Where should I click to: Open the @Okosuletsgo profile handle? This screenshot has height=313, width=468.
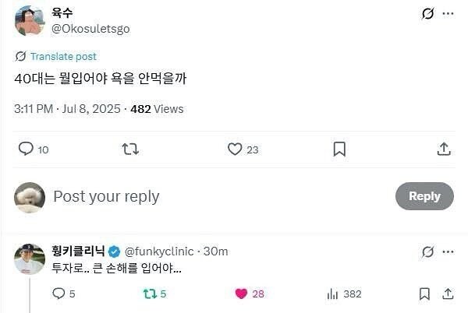[90, 29]
